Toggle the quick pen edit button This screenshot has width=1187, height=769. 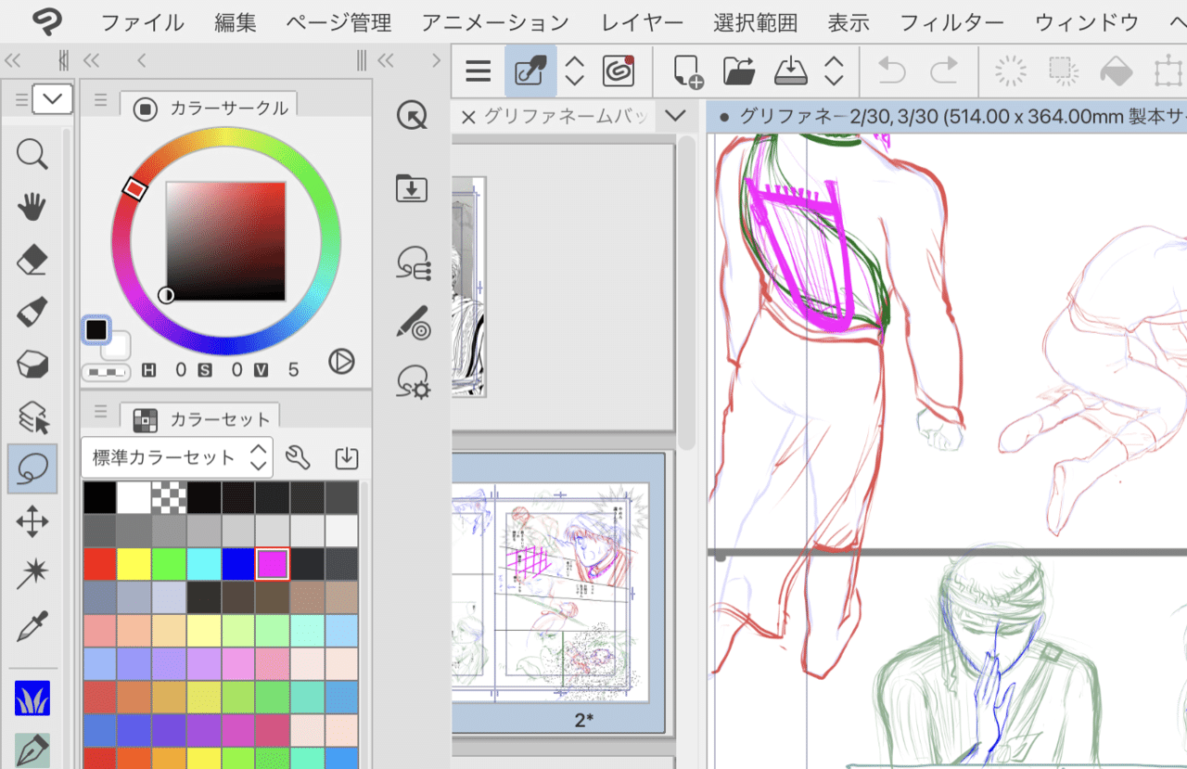[x=530, y=71]
